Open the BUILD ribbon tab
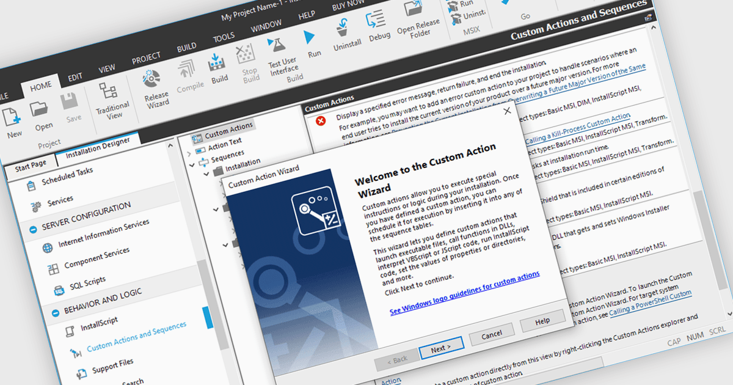Viewport: 733px width, 385px height. [187, 47]
